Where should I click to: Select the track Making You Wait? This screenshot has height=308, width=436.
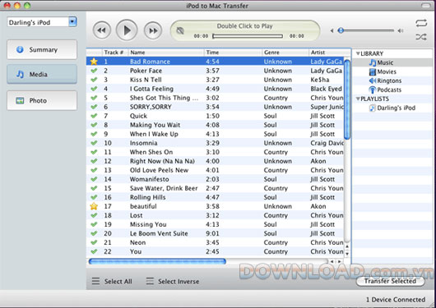point(215,125)
